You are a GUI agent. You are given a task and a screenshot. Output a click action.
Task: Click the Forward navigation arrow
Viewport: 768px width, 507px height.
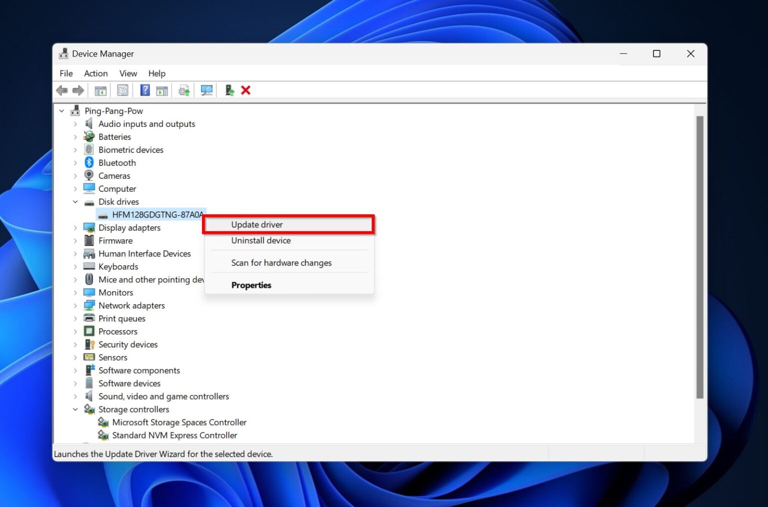(x=78, y=90)
